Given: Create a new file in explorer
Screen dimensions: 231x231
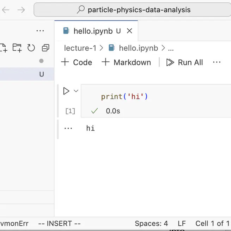Looking at the screenshot, I should (x=4, y=48).
